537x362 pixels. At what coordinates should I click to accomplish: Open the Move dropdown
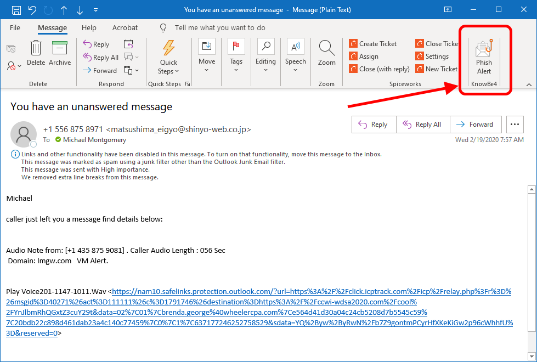[207, 56]
